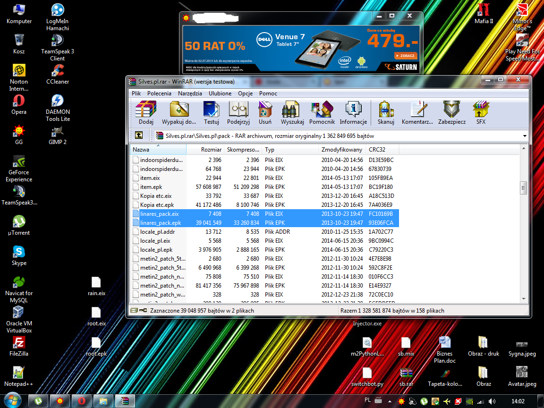The height and width of the screenshot is (408, 544).
Task: Open the Narzędzia menu
Action: (190, 93)
